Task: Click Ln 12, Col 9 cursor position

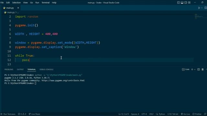Action: point(124,114)
